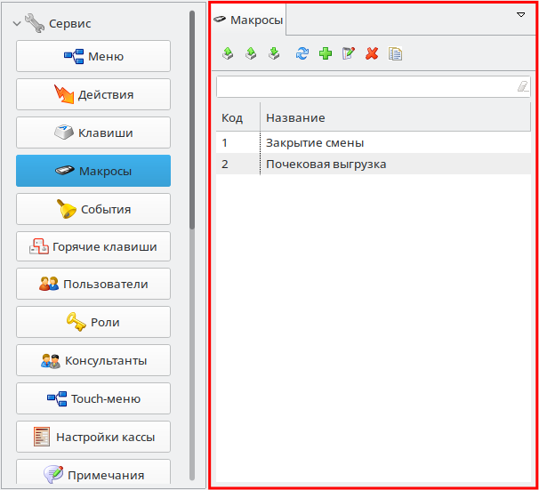Open the Меню section

pos(93,56)
